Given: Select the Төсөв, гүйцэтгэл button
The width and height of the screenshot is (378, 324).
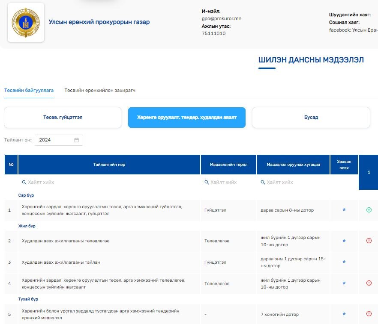Looking at the screenshot, I should [x=63, y=118].
